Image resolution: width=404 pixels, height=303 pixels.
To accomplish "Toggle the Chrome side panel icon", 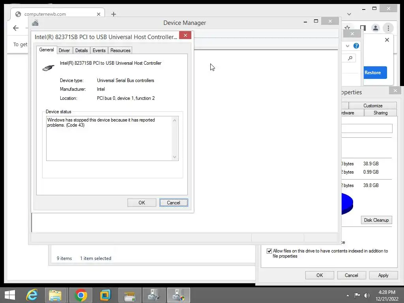I will [363, 28].
